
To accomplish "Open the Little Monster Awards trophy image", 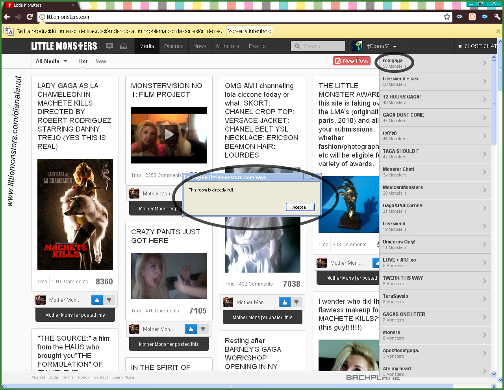I will coord(348,204).
